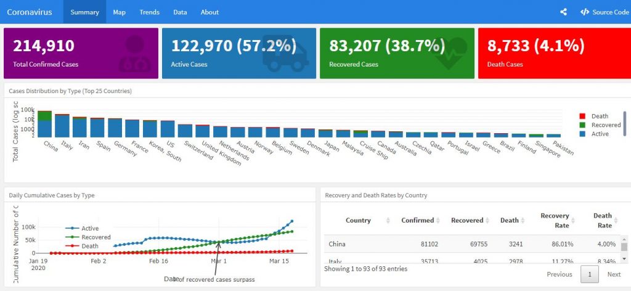Open the Trends tab
Image resolution: width=631 pixels, height=291 pixels.
coord(149,12)
